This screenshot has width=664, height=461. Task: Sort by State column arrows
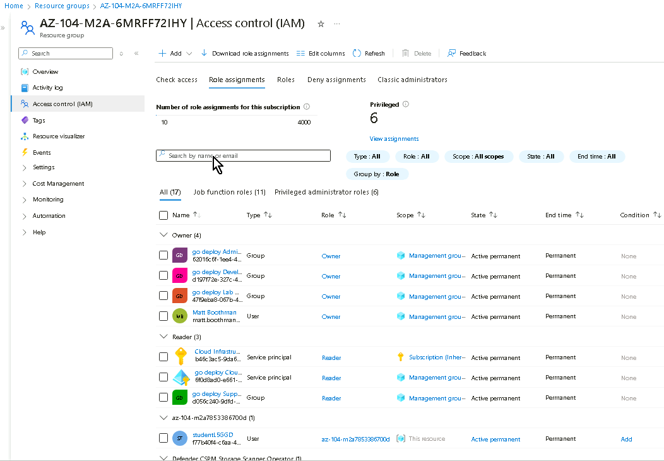point(493,215)
